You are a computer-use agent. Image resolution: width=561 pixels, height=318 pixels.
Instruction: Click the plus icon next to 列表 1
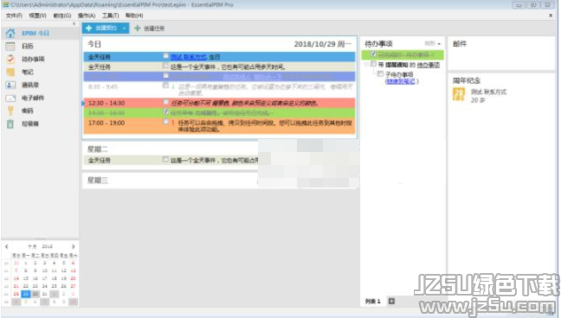point(391,301)
